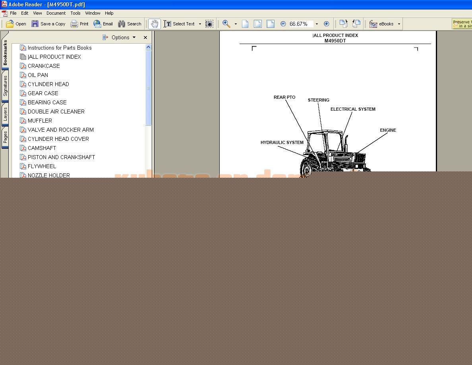Click the bookmarks scrollbar up arrow
This screenshot has width=472, height=365.
click(148, 47)
